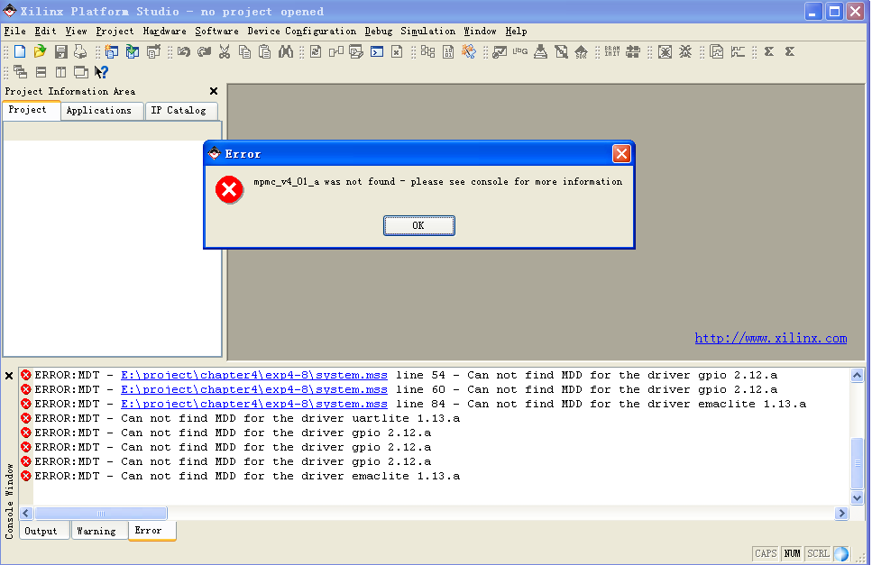This screenshot has width=872, height=565.
Task: Open the Simulation menu
Action: point(428,32)
